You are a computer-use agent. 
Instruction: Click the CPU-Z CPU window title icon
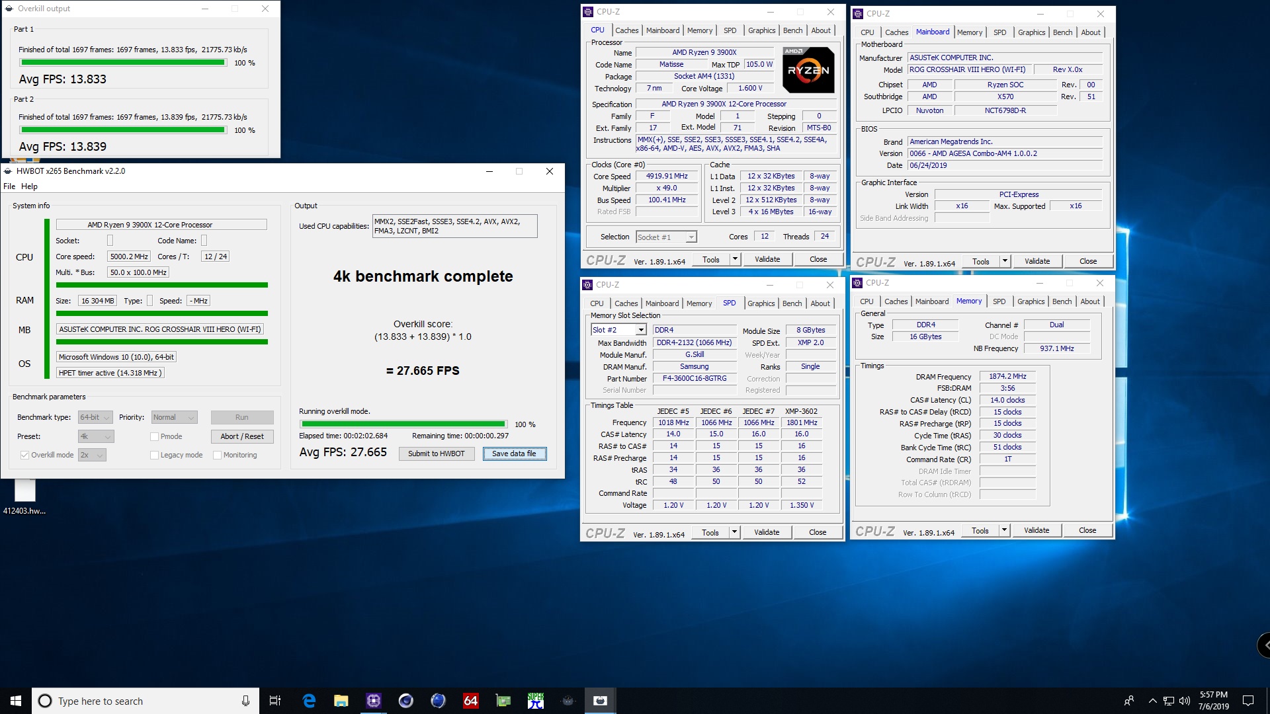pyautogui.click(x=588, y=12)
